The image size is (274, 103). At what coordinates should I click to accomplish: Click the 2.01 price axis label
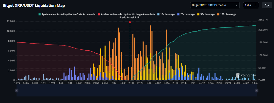[70, 83]
